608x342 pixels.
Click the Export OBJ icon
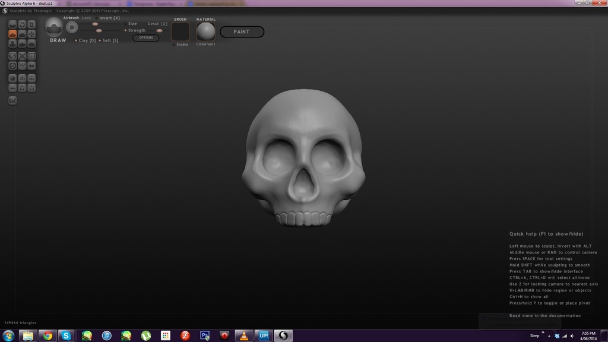(x=31, y=78)
